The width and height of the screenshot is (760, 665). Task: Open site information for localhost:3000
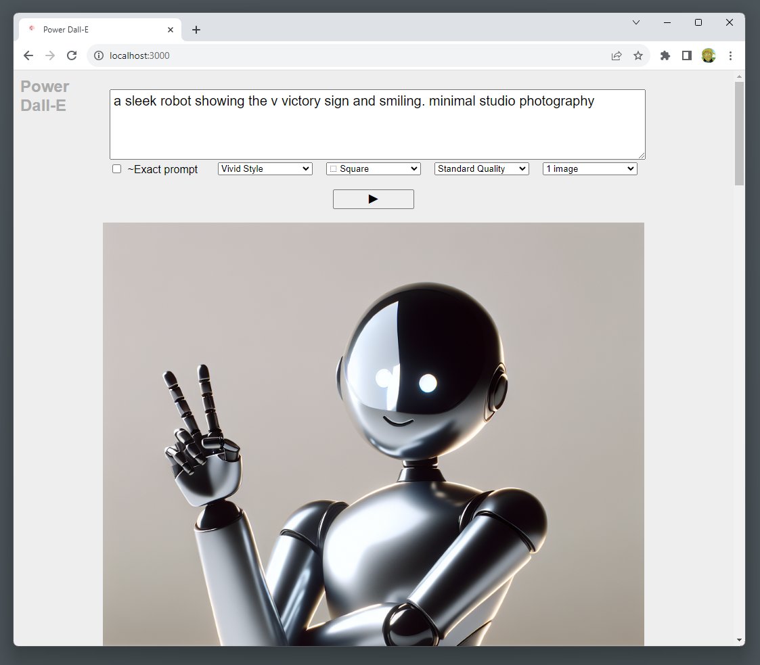coord(99,55)
